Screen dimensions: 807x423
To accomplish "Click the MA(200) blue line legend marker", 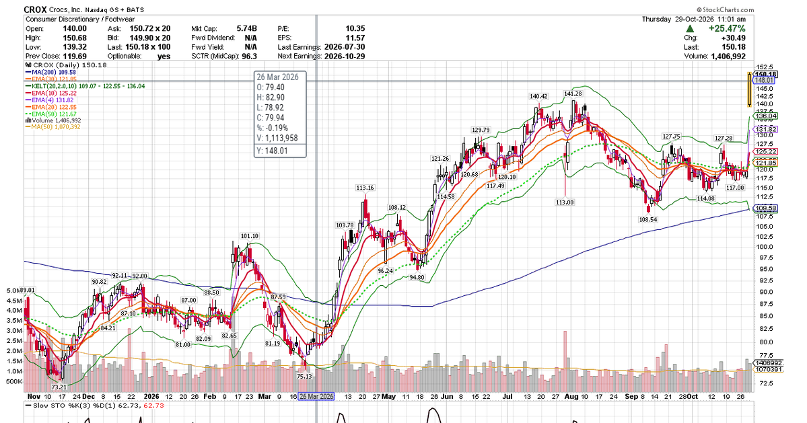I will [28, 73].
